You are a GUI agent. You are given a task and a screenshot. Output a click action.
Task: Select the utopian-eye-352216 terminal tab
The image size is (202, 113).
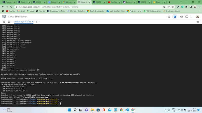point(22,22)
